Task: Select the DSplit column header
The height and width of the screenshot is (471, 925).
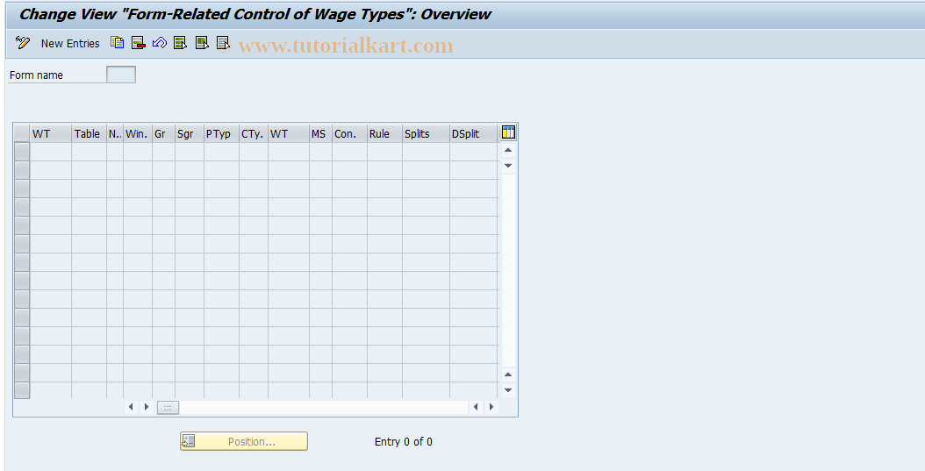Action: click(474, 134)
